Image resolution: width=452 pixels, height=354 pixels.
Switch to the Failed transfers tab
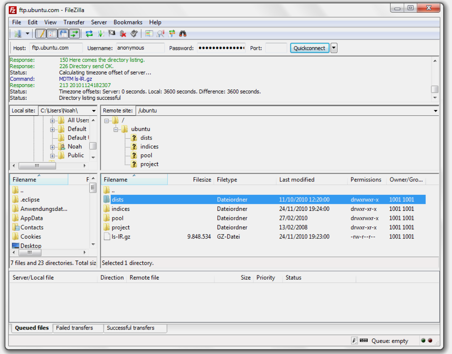75,328
